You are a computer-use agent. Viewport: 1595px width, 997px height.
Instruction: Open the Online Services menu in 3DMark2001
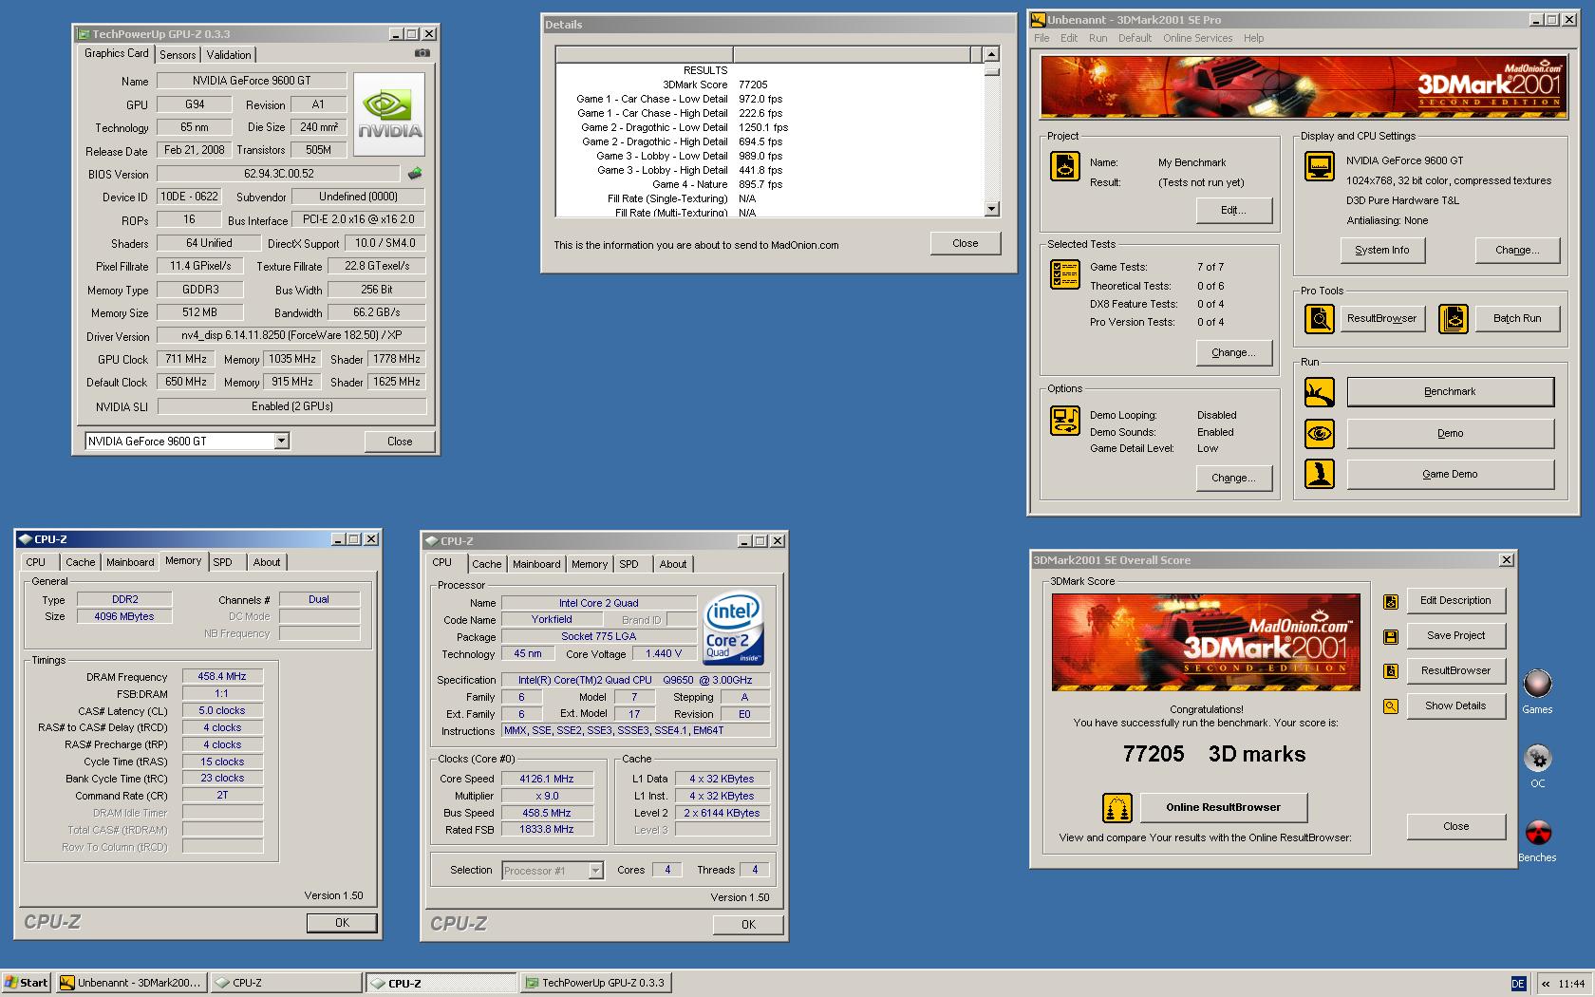pyautogui.click(x=1197, y=38)
